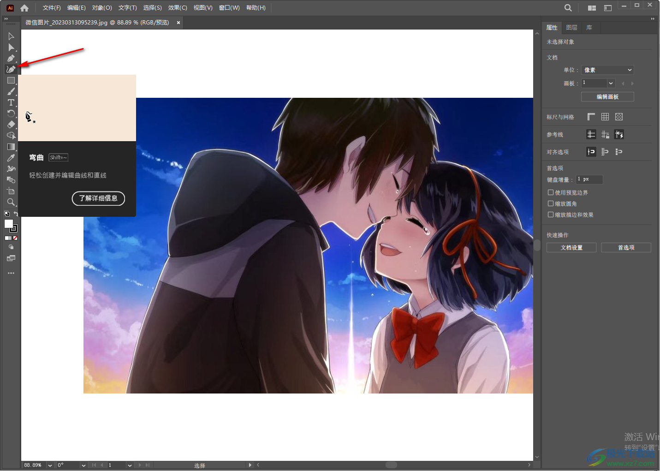The height and width of the screenshot is (471, 660).
Task: Select the Curvature tool
Action: (x=11, y=69)
